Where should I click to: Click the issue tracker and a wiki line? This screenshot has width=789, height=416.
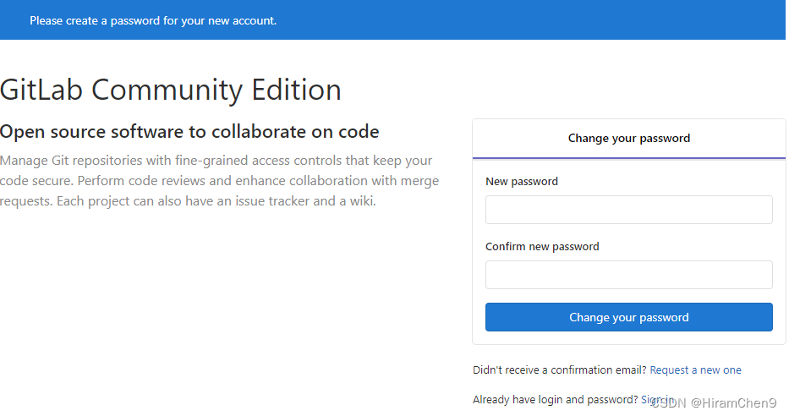tap(188, 201)
